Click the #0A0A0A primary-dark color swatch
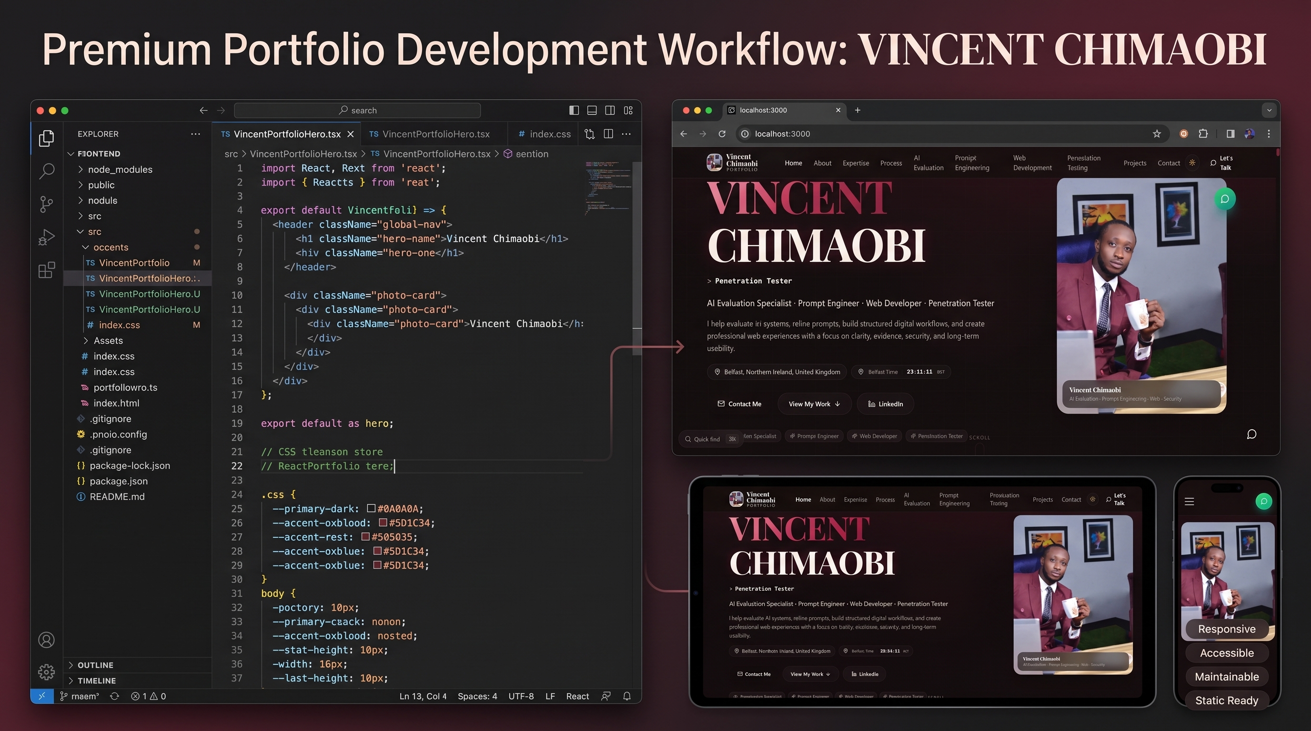Viewport: 1311px width, 731px height. [371, 508]
